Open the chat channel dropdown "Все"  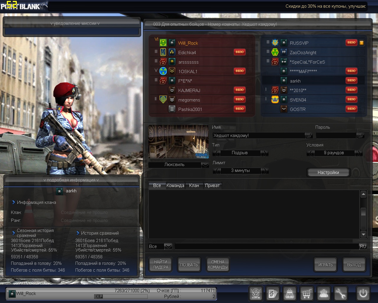pos(168,246)
